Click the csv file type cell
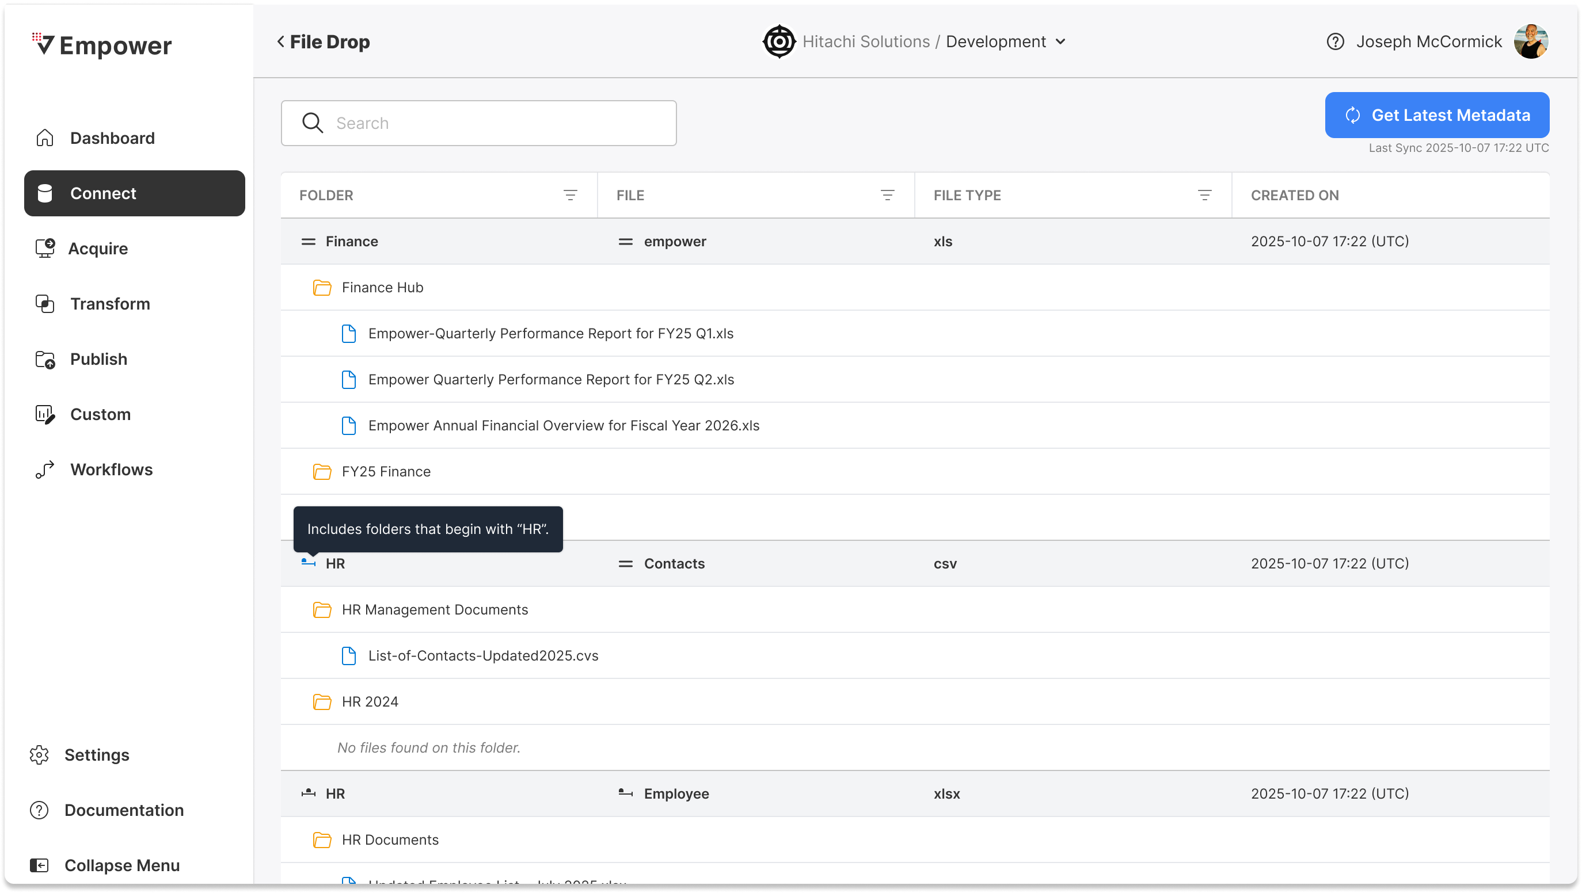The image size is (1582, 893). (x=946, y=564)
